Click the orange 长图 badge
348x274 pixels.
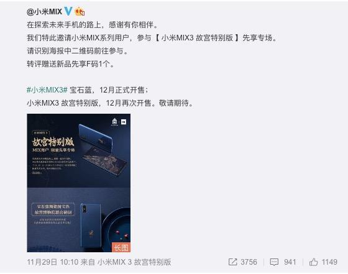tap(121, 247)
